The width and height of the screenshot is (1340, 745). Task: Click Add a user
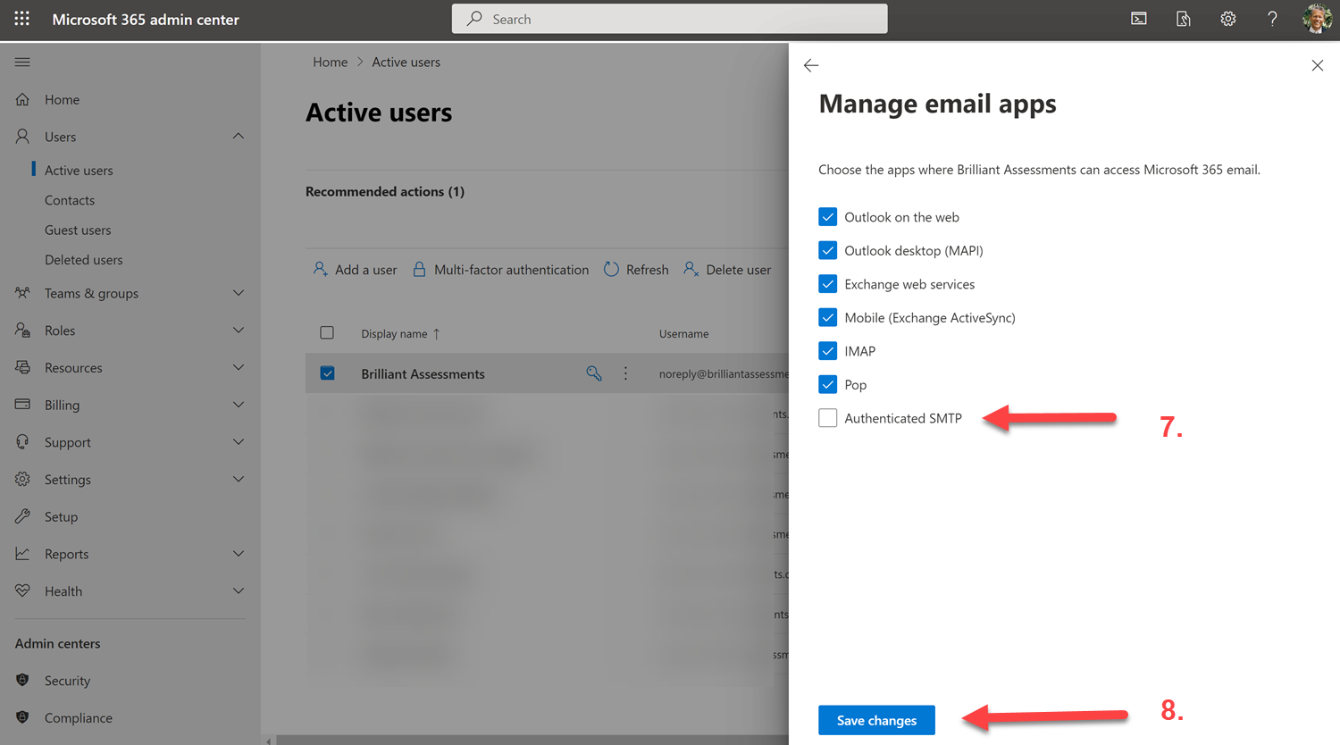click(356, 269)
